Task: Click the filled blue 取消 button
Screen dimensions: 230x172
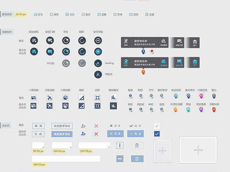Action: point(115,134)
